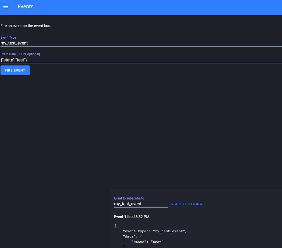Viewport: 282px width, 248px height.
Task: Open the sidebar navigation menu
Action: pos(6,7)
